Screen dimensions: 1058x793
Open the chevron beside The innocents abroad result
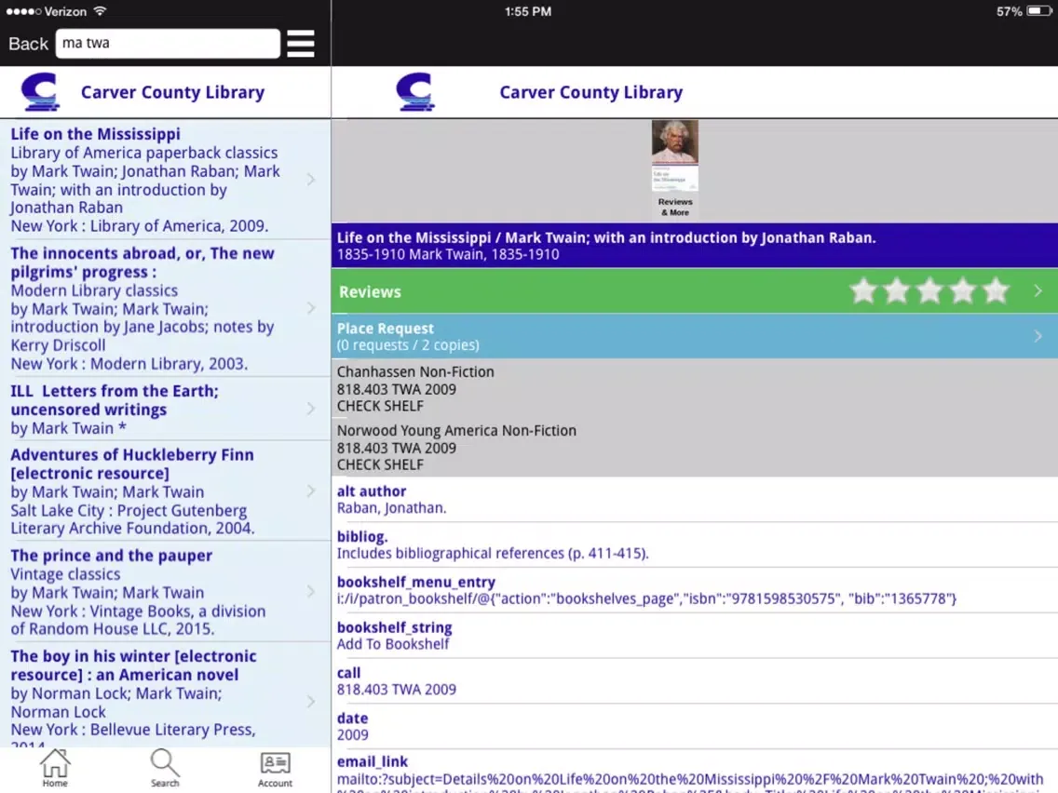pyautogui.click(x=311, y=308)
